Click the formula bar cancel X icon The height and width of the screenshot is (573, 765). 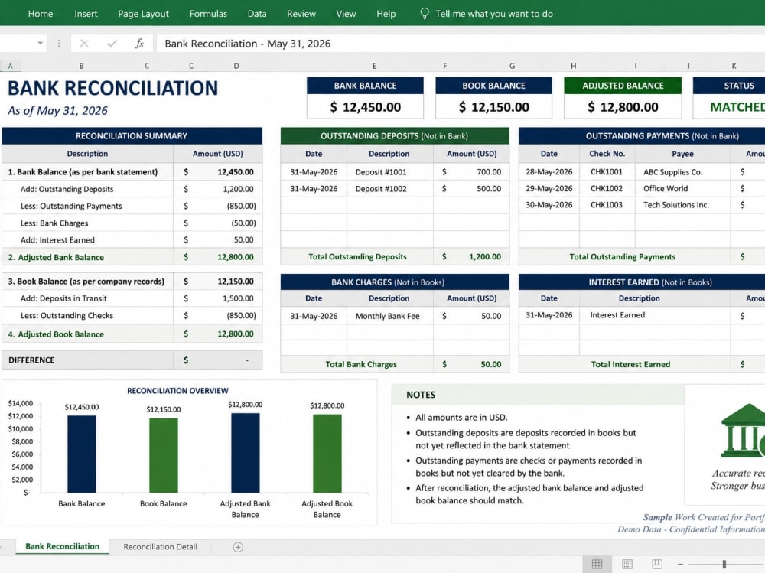(x=84, y=44)
